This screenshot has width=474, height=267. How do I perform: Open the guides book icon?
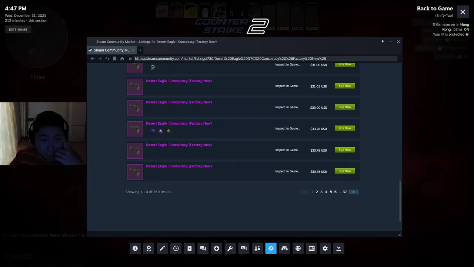(190, 248)
